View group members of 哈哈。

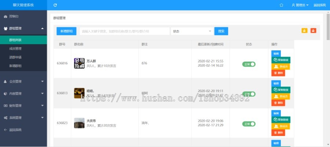(280, 97)
